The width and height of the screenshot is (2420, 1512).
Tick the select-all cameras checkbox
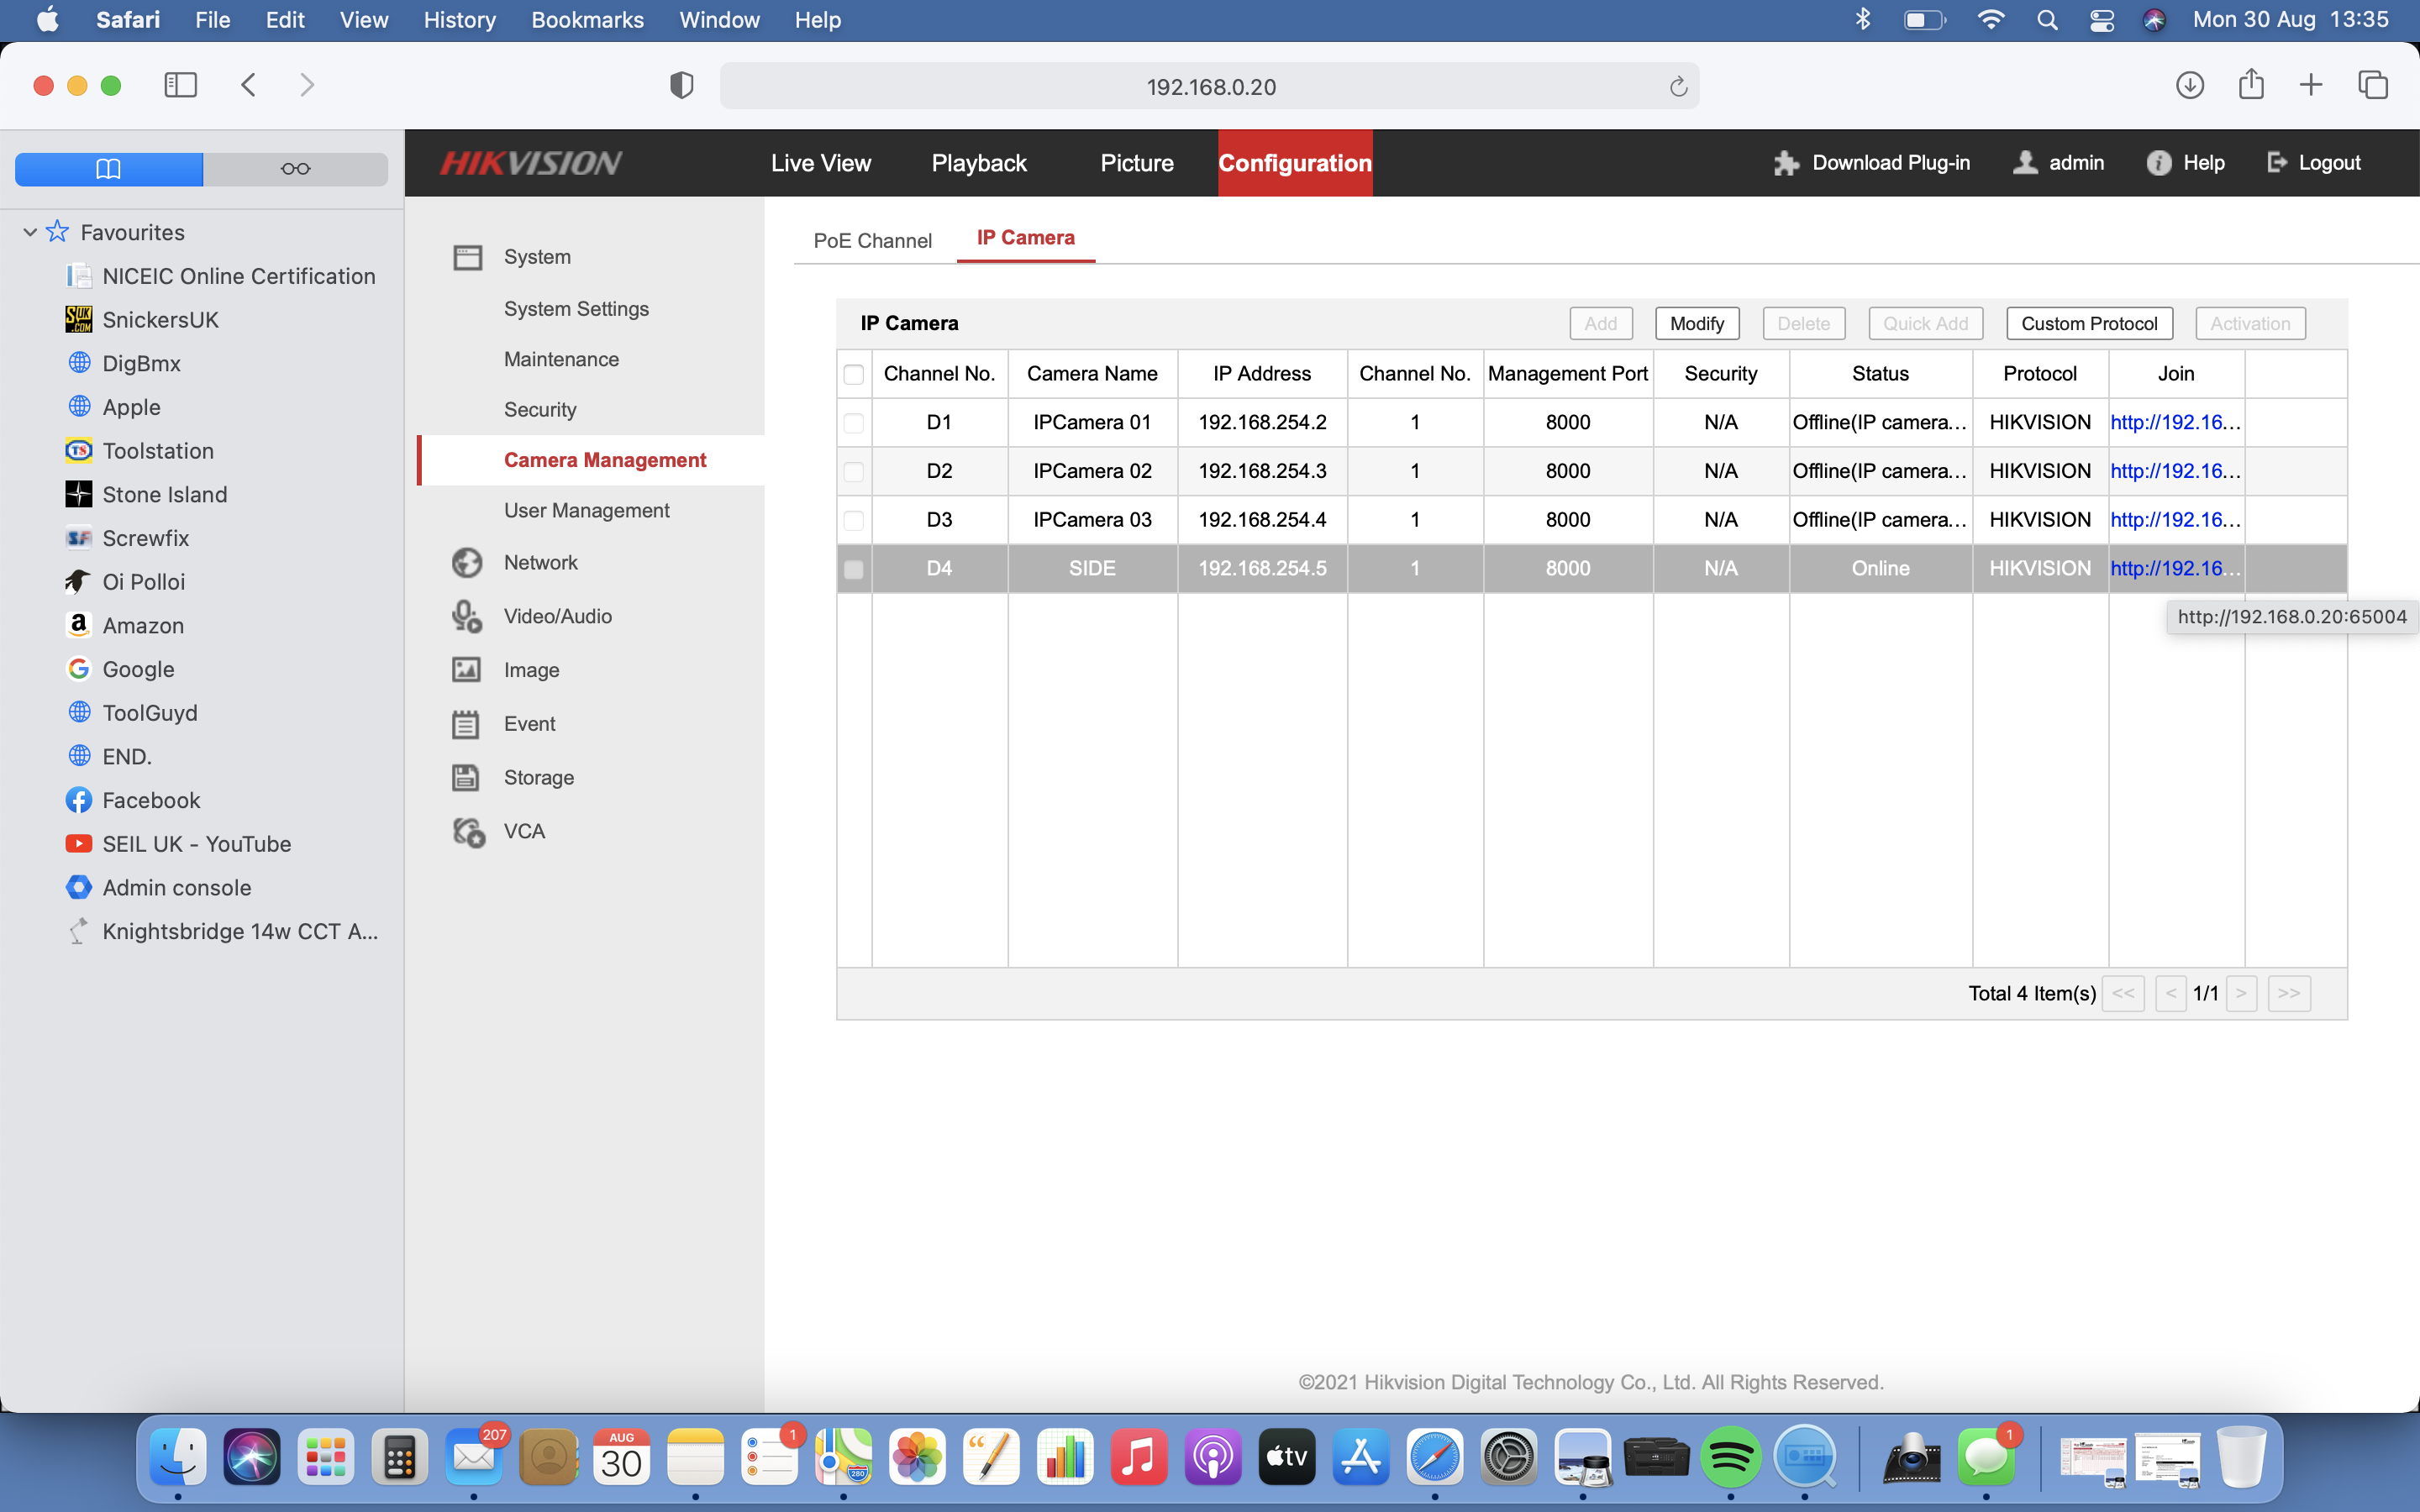click(x=853, y=373)
